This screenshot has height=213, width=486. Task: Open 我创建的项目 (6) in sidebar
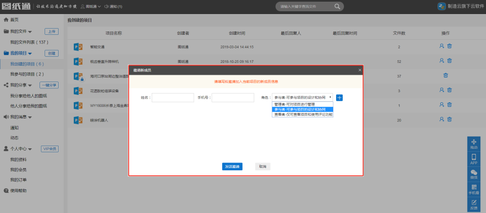[x=27, y=64]
